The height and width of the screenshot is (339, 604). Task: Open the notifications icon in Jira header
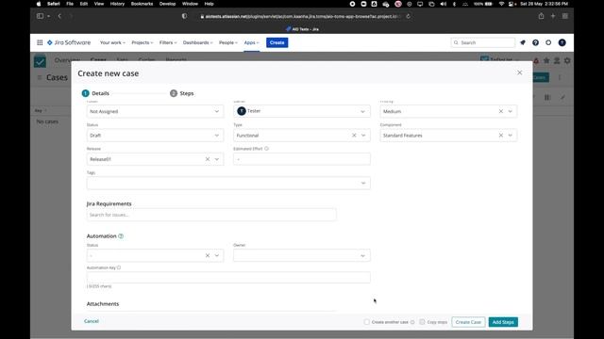(523, 42)
